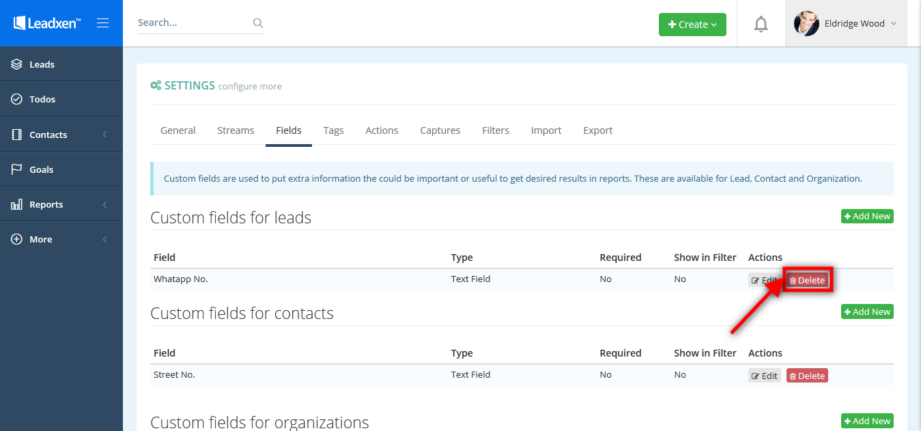Click the Contacts address book icon
Viewport: 921px width, 431px height.
[17, 135]
